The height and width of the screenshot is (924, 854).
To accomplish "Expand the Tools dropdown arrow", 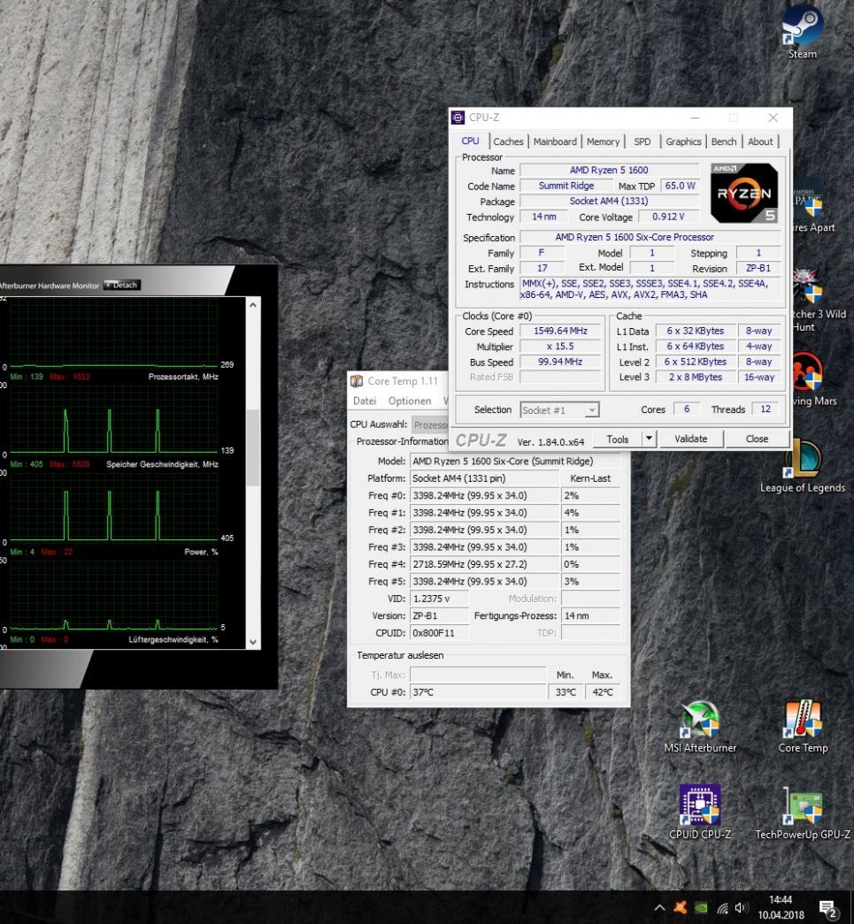I will [x=649, y=439].
